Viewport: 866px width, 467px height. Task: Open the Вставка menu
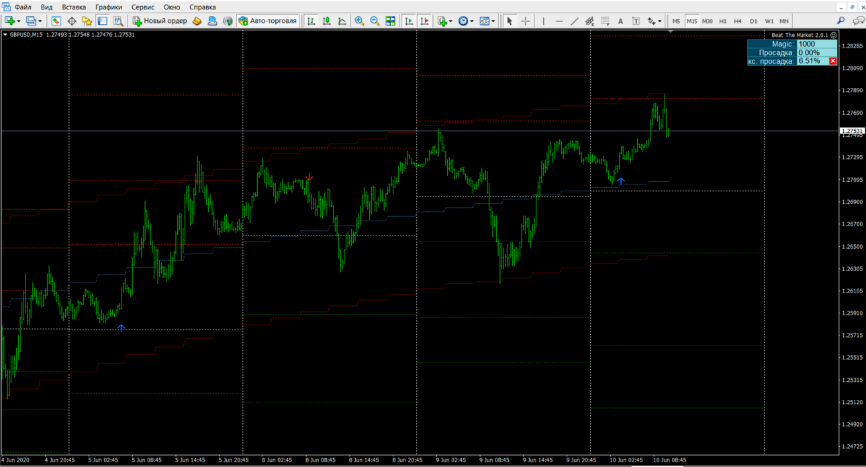pyautogui.click(x=74, y=7)
